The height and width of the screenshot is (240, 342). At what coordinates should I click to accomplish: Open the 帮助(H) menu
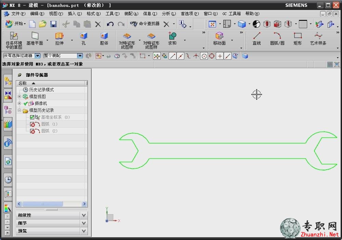(x=252, y=14)
